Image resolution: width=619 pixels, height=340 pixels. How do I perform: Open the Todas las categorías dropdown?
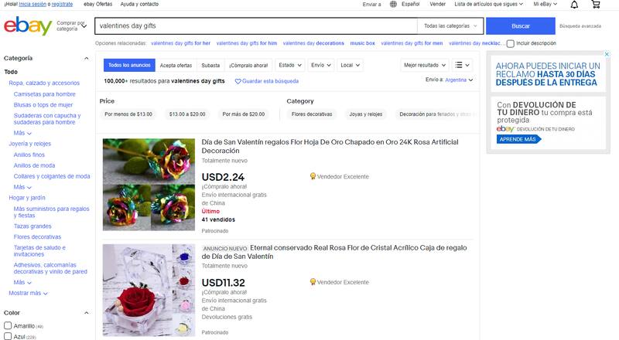pyautogui.click(x=450, y=26)
